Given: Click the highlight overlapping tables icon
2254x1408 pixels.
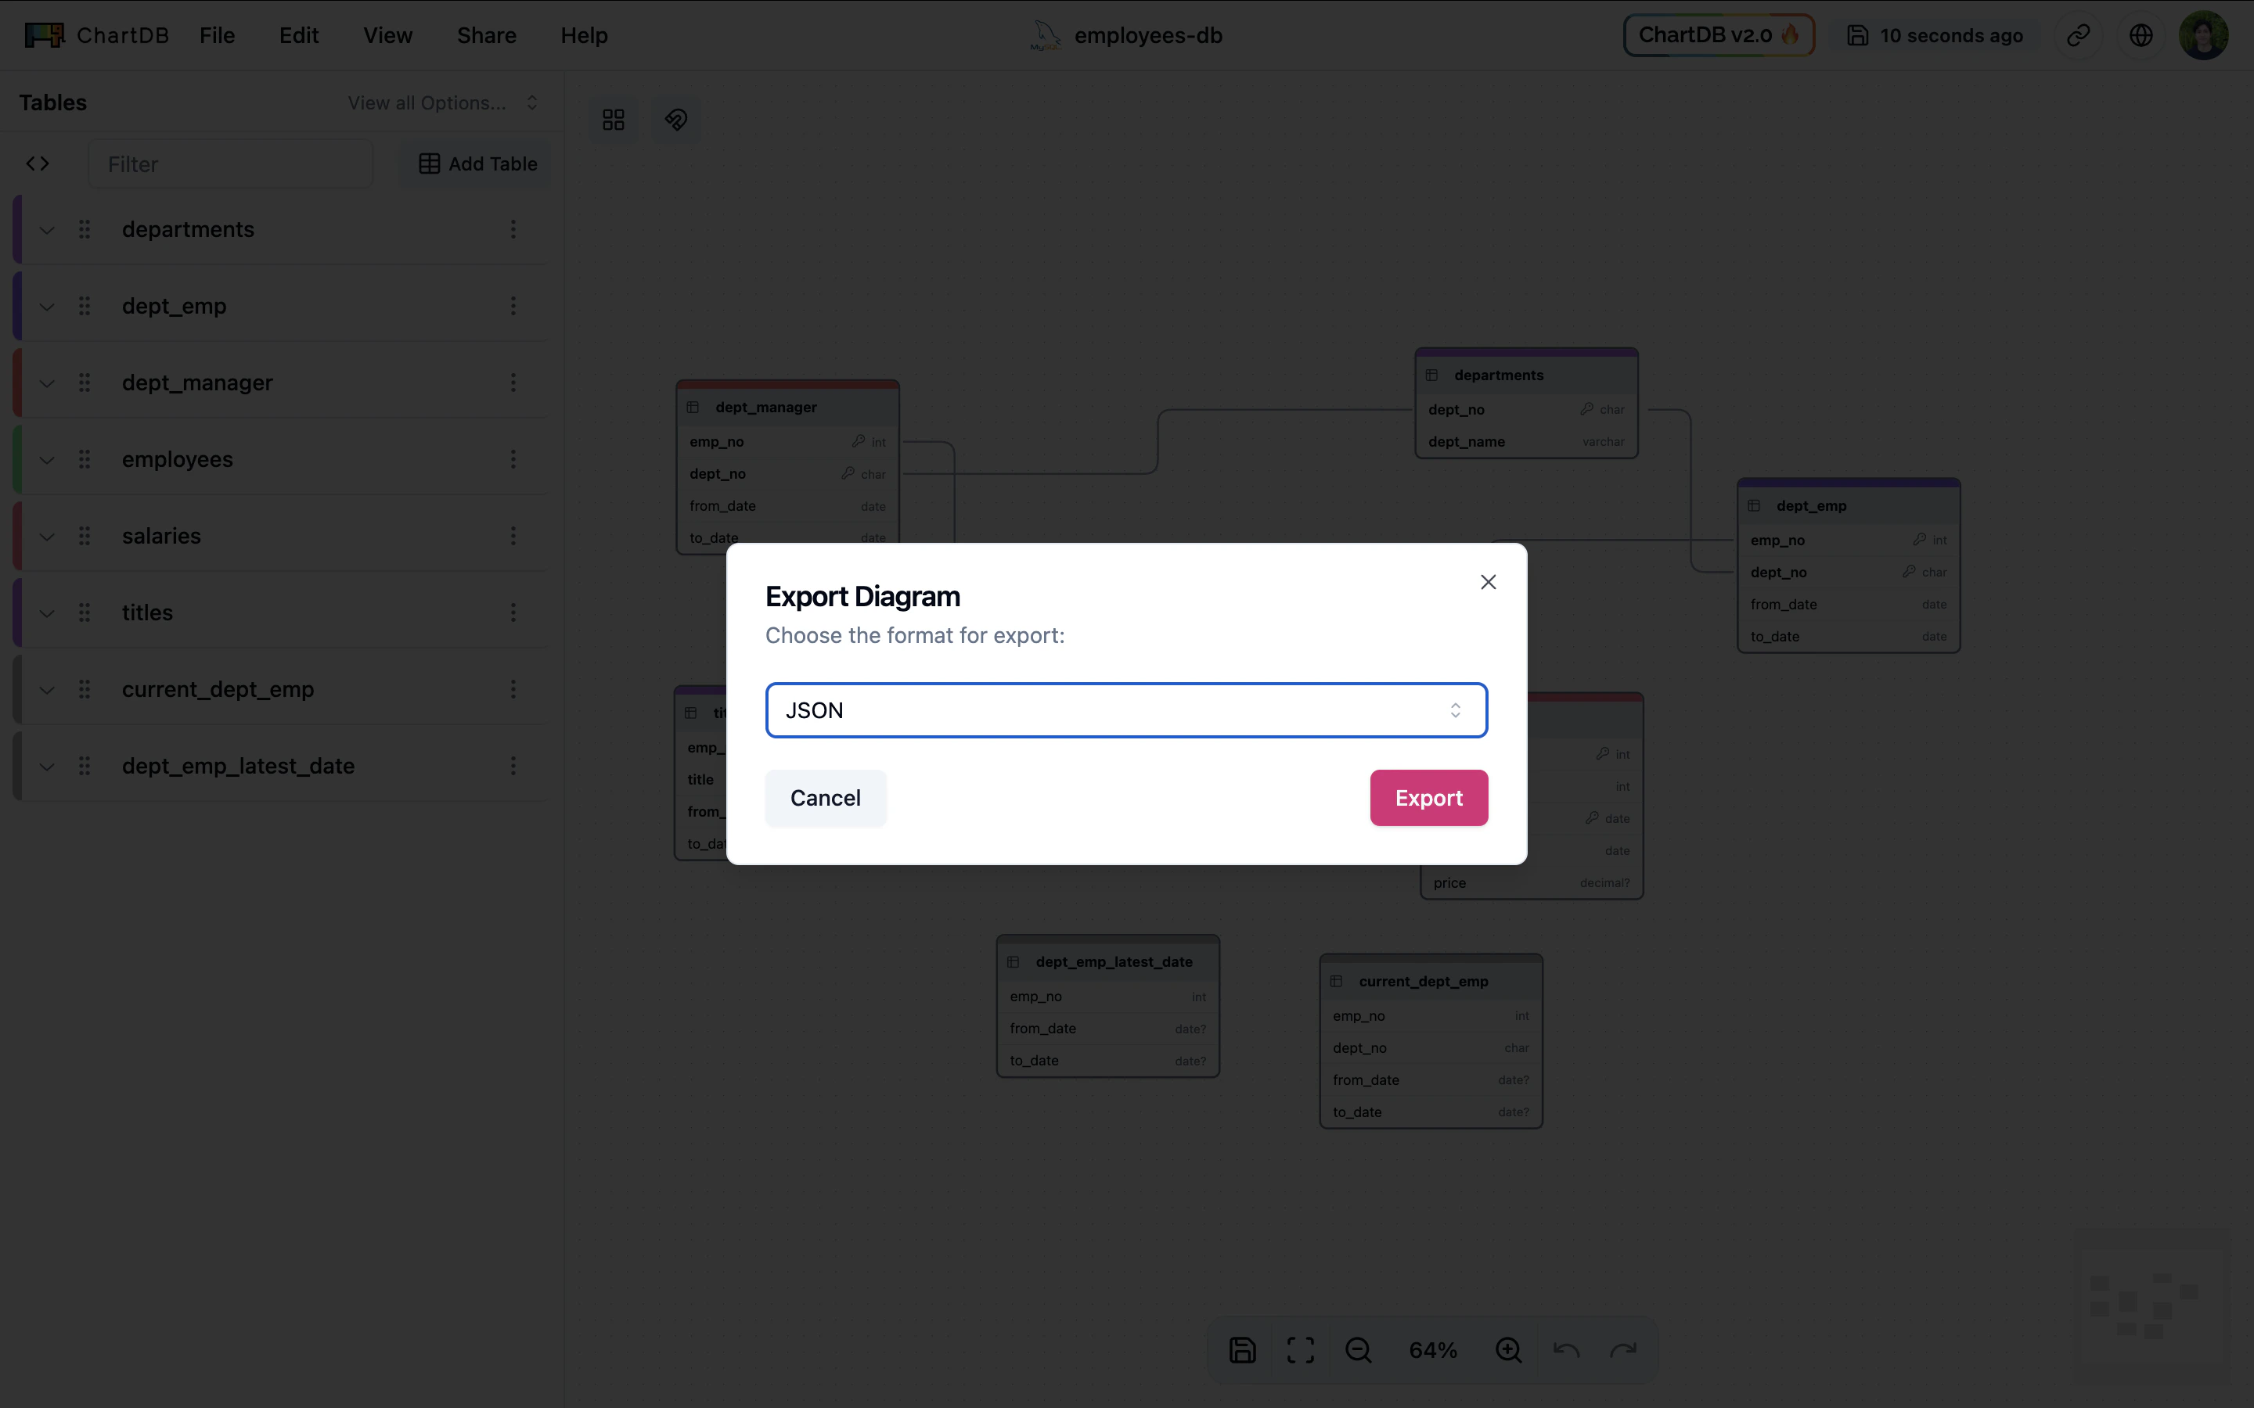Looking at the screenshot, I should (x=675, y=120).
